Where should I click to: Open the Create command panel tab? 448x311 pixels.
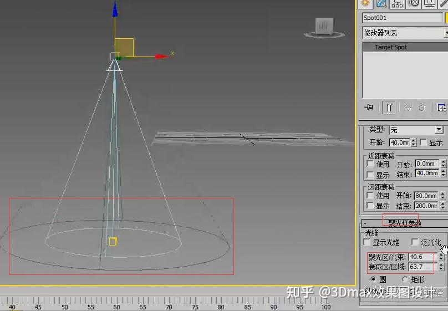pos(365,3)
